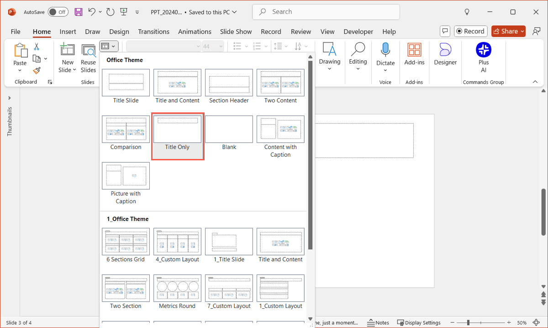This screenshot has width=548, height=328.
Task: Switch to the Design tab
Action: point(119,32)
